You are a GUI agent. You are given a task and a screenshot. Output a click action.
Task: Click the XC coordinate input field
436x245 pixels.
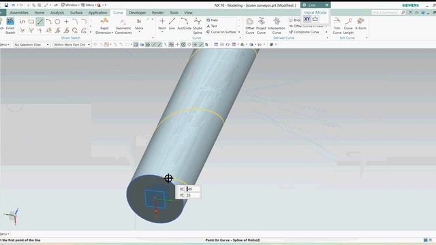(x=193, y=189)
